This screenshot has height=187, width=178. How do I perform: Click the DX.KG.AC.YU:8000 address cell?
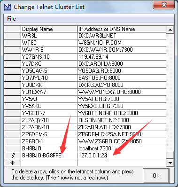point(122,85)
